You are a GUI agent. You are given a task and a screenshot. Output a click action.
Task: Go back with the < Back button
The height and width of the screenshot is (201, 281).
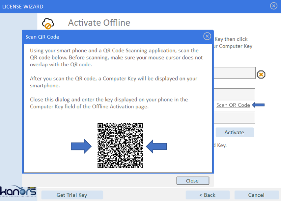click(208, 195)
